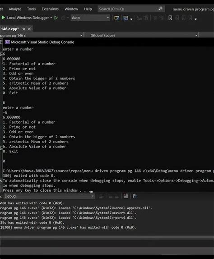Click output line mentioning msvcrt.dll
Screen dimensions: 214x259
tap(68, 213)
